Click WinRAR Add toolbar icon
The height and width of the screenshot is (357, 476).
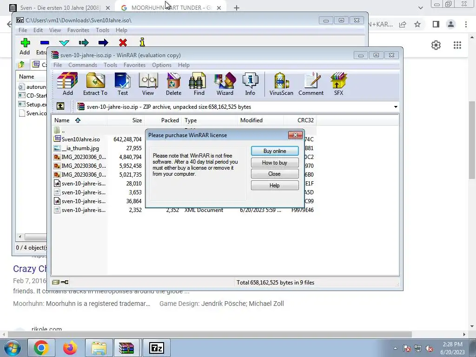[x=67, y=84]
